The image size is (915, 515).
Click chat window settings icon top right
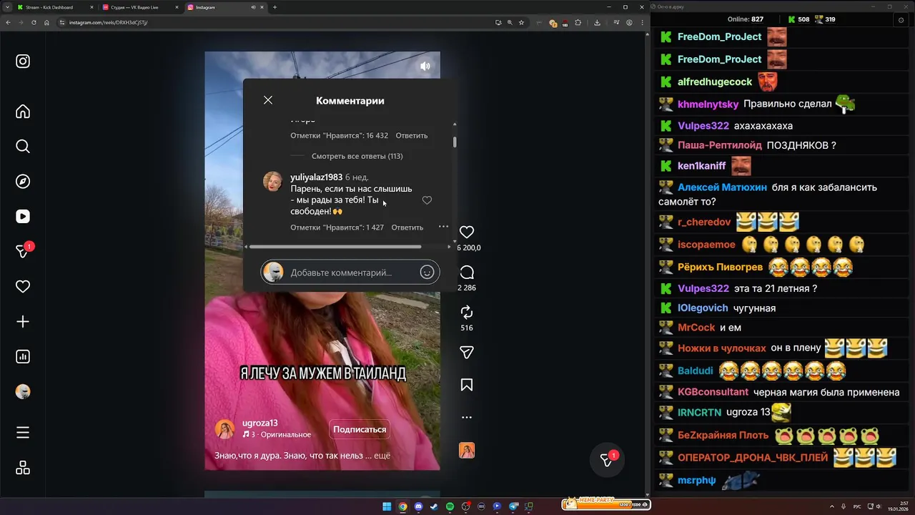point(900,20)
